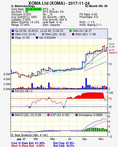Click the EPS Growth: 0% text
This screenshot has height=147, width=118.
(x=53, y=12)
